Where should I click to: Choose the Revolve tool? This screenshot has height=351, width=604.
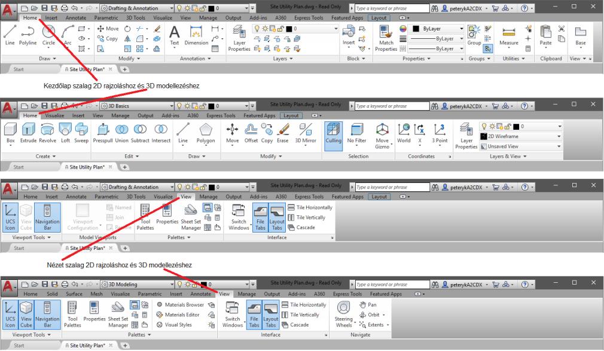47,133
